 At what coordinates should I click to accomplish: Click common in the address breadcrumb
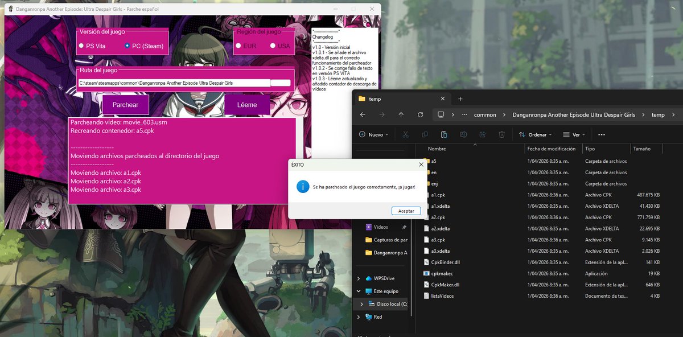485,115
